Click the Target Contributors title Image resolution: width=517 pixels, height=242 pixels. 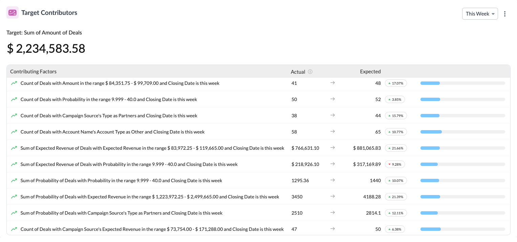click(x=49, y=13)
